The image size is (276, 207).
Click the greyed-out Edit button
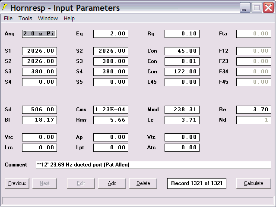[x=81, y=183]
